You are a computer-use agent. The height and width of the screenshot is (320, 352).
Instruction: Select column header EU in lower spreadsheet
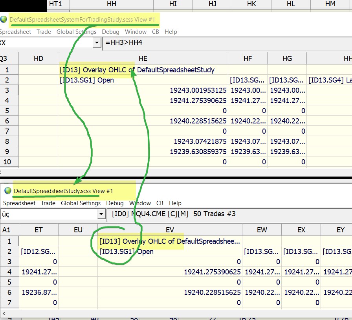click(x=78, y=230)
